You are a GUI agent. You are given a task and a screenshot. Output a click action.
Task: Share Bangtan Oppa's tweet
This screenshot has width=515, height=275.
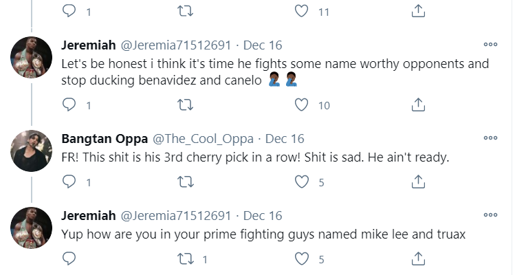(418, 181)
